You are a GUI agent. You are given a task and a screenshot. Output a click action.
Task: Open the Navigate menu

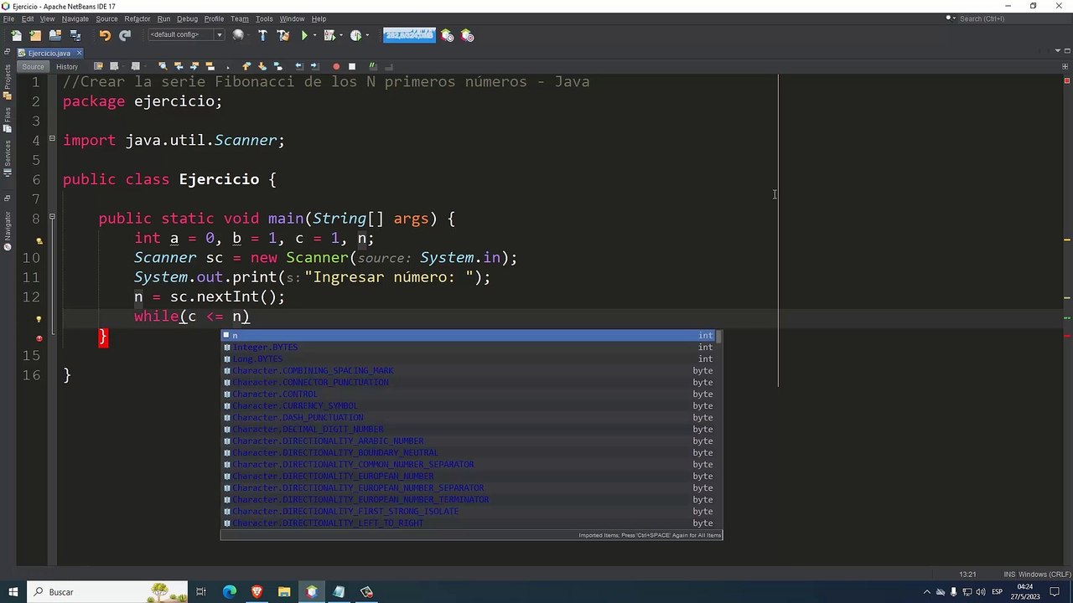point(75,18)
